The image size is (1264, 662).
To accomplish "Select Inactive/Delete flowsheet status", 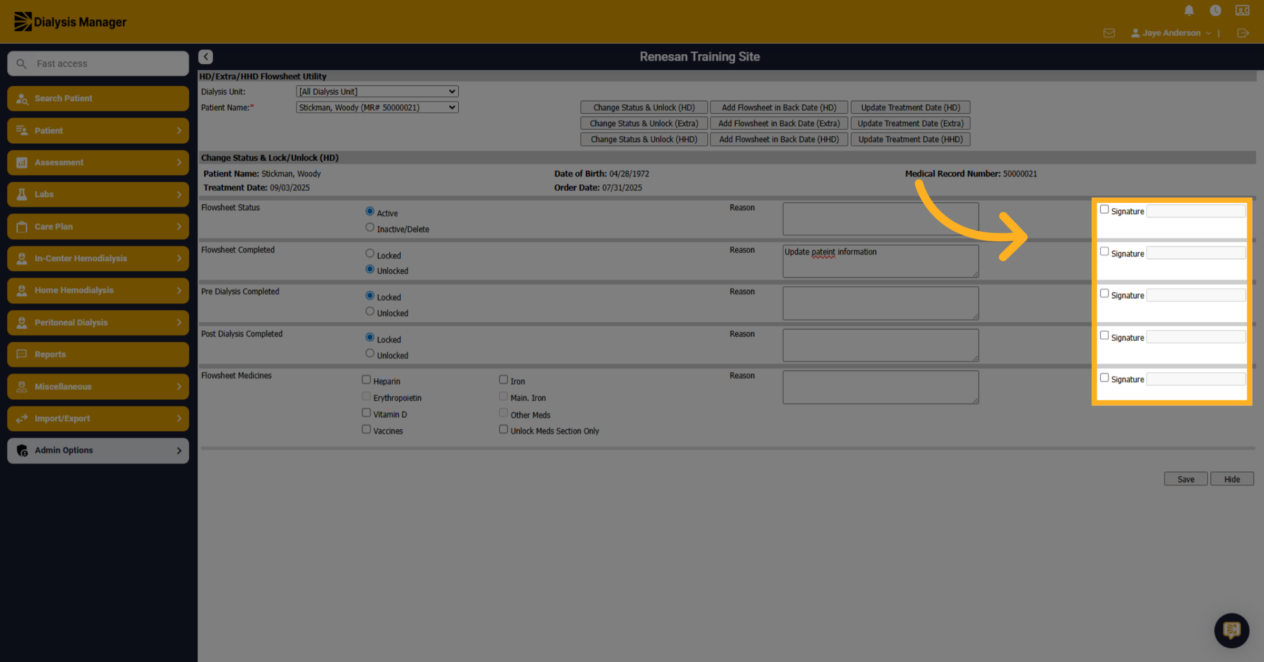I will click(x=370, y=228).
